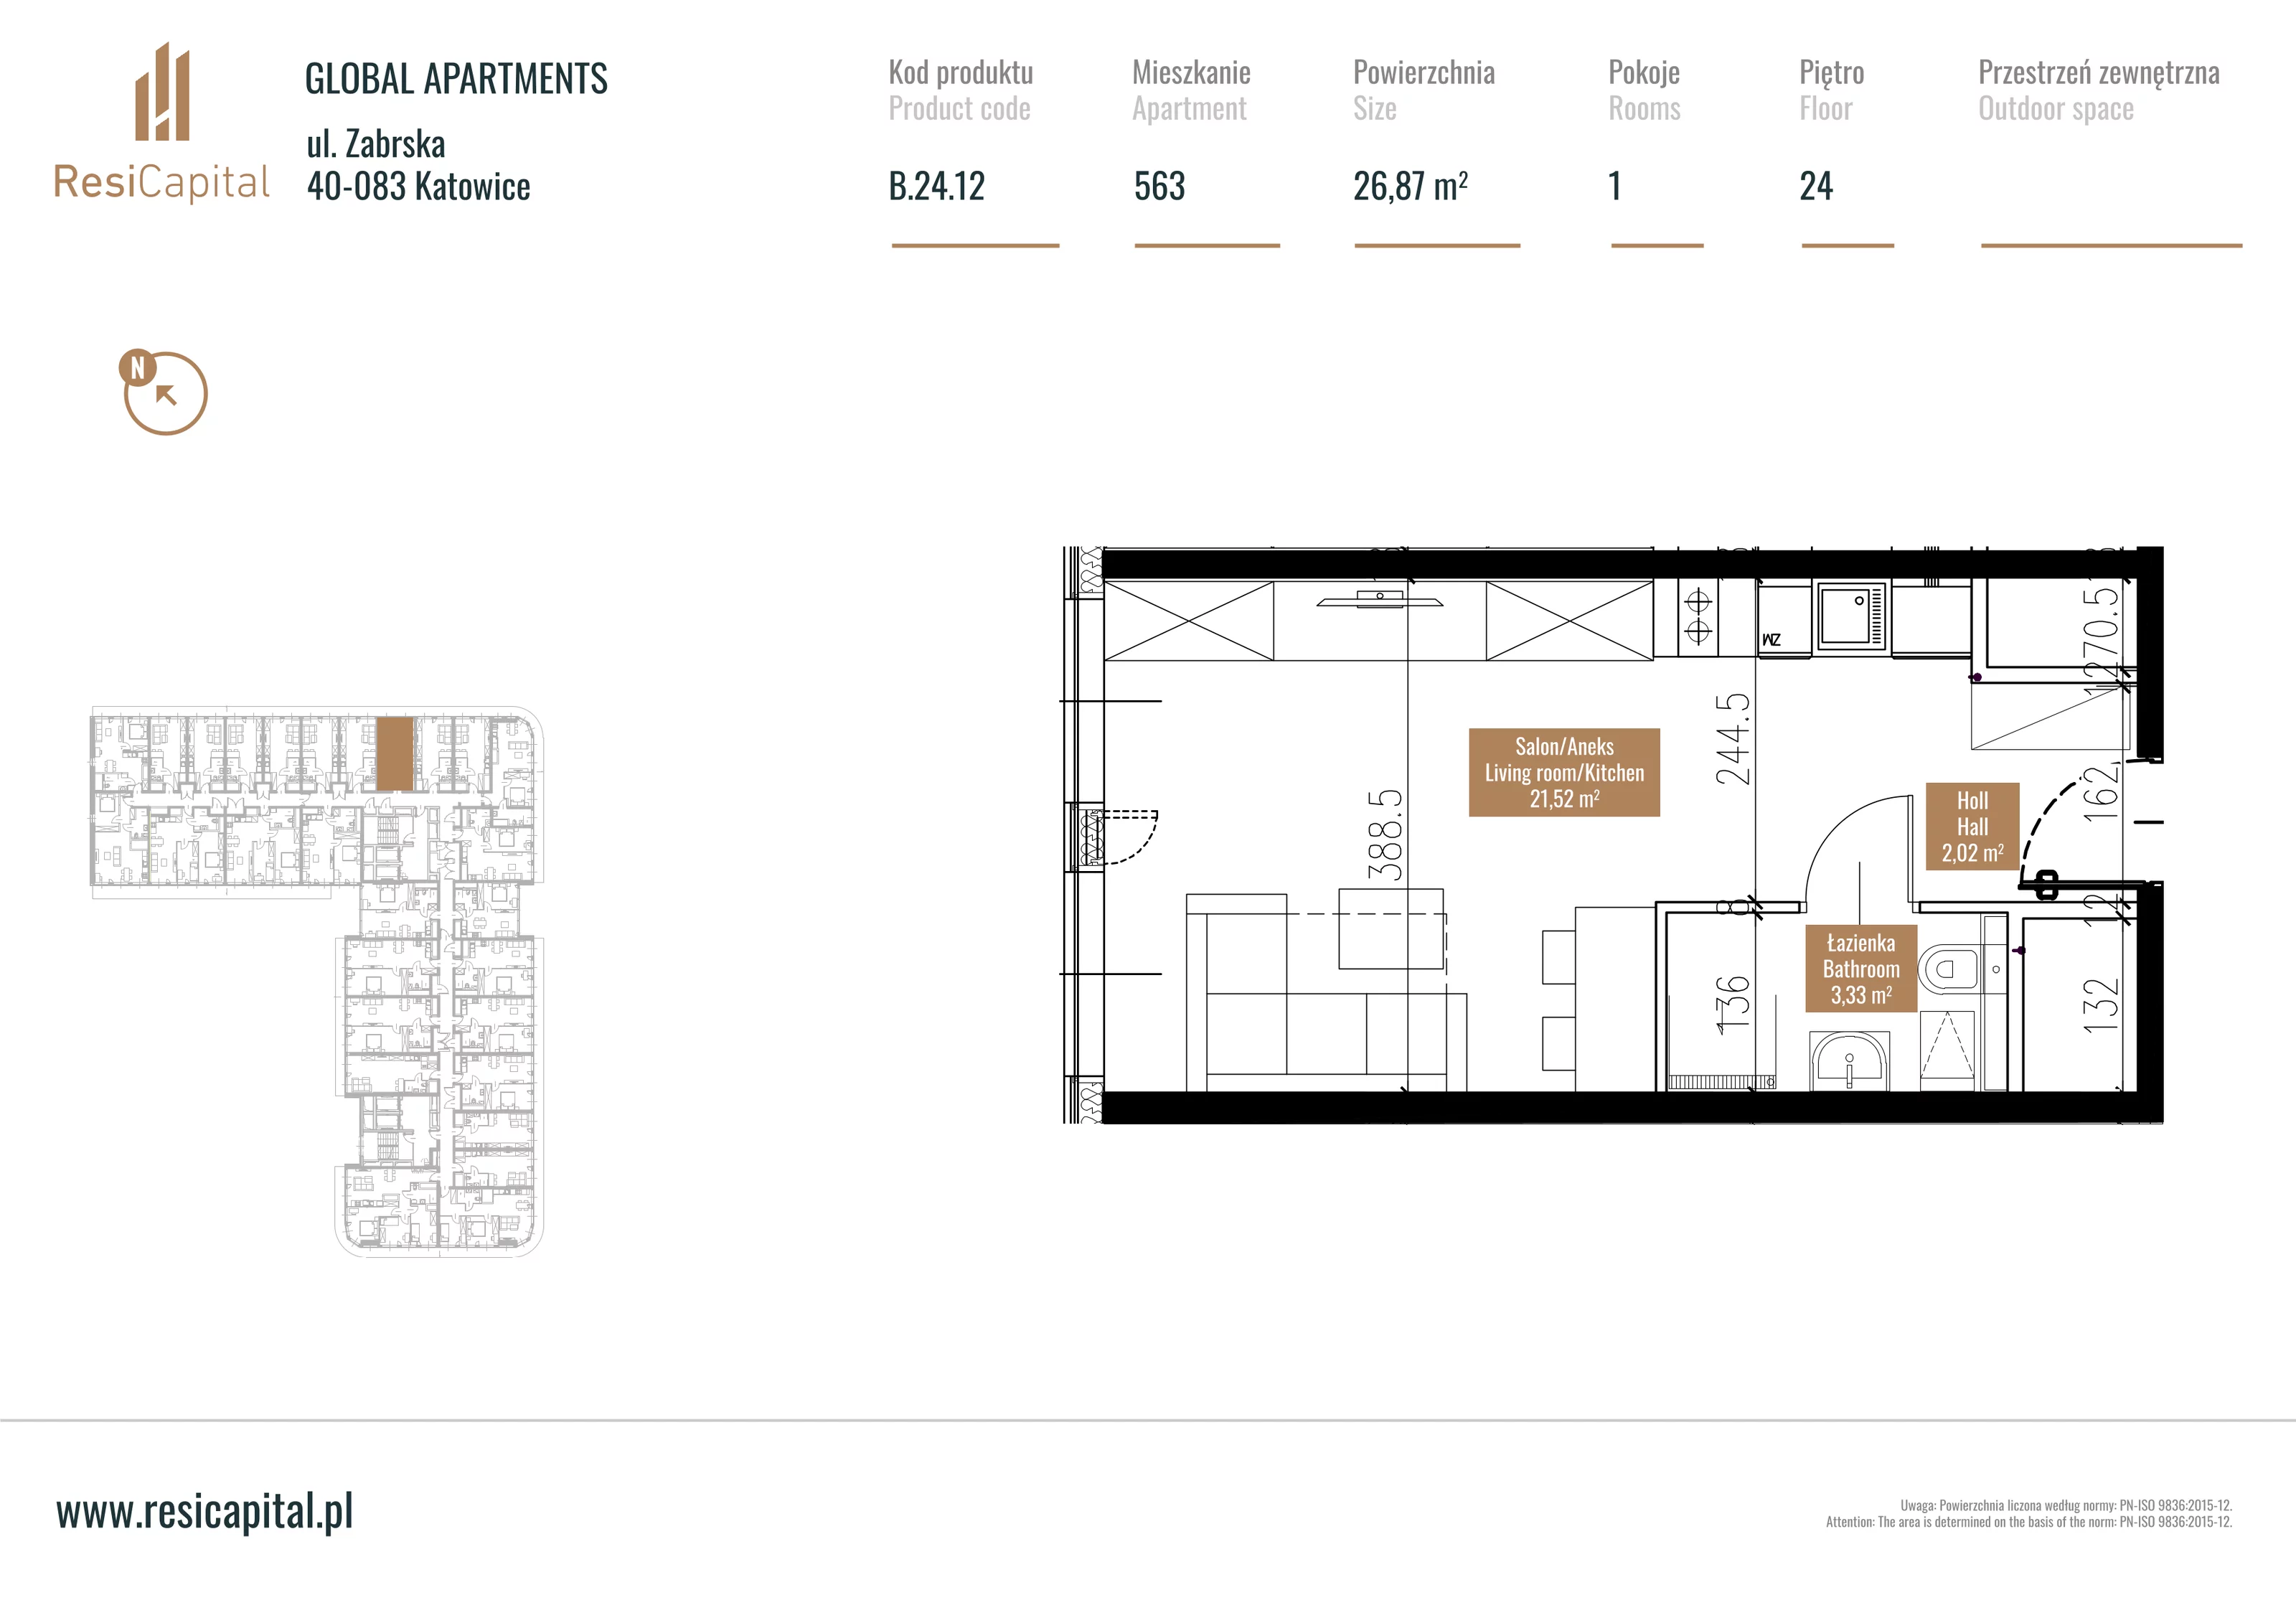Click the north compass icon

(x=163, y=392)
